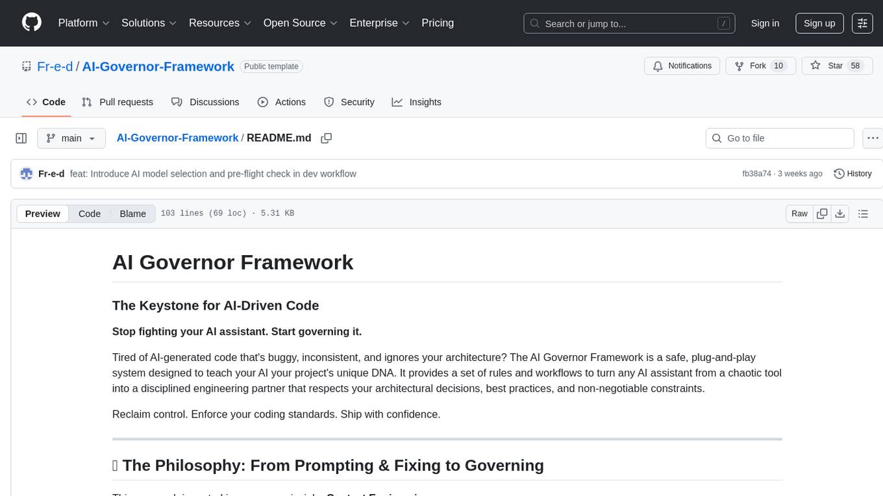
Task: View Raw file content
Action: tap(799, 214)
